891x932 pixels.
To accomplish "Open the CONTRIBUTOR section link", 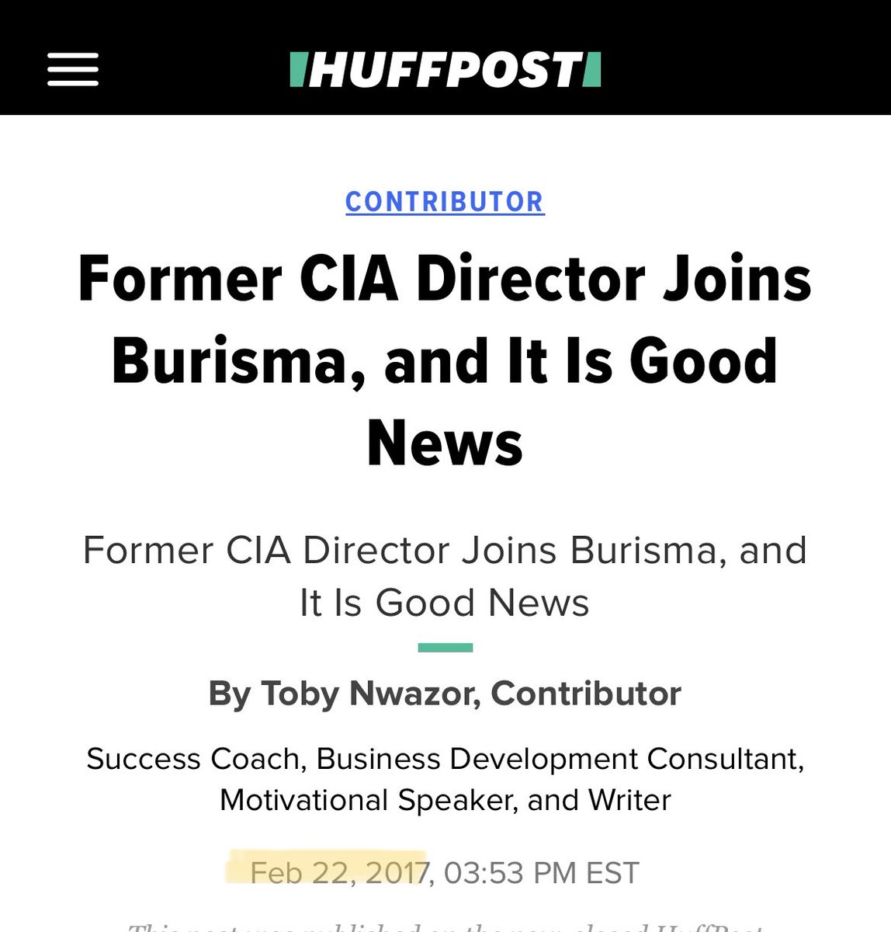I will coord(445,202).
